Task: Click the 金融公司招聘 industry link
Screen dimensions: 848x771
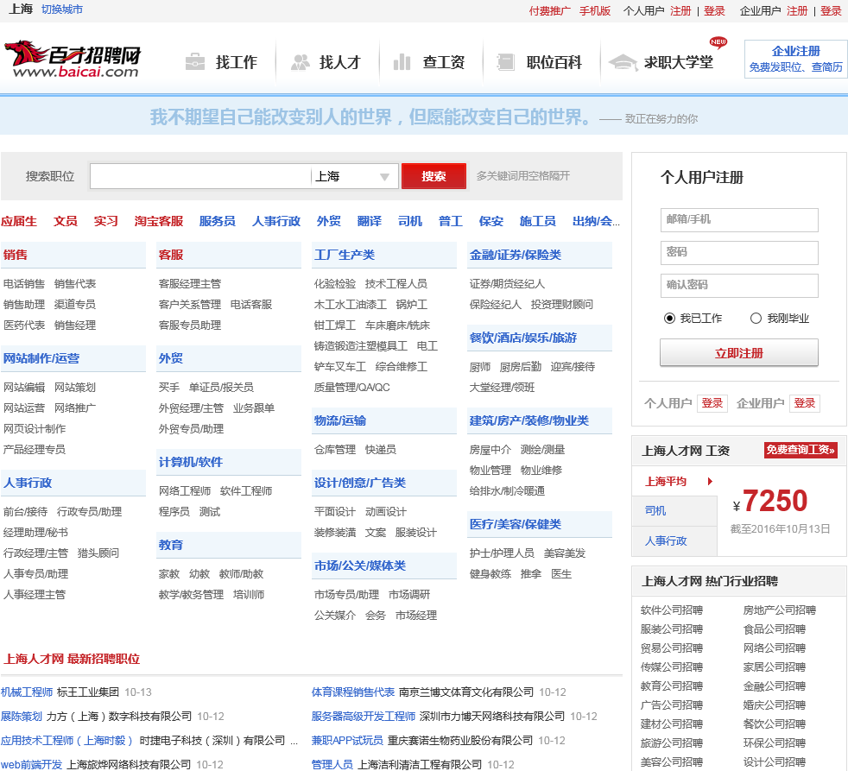Action: 774,686
